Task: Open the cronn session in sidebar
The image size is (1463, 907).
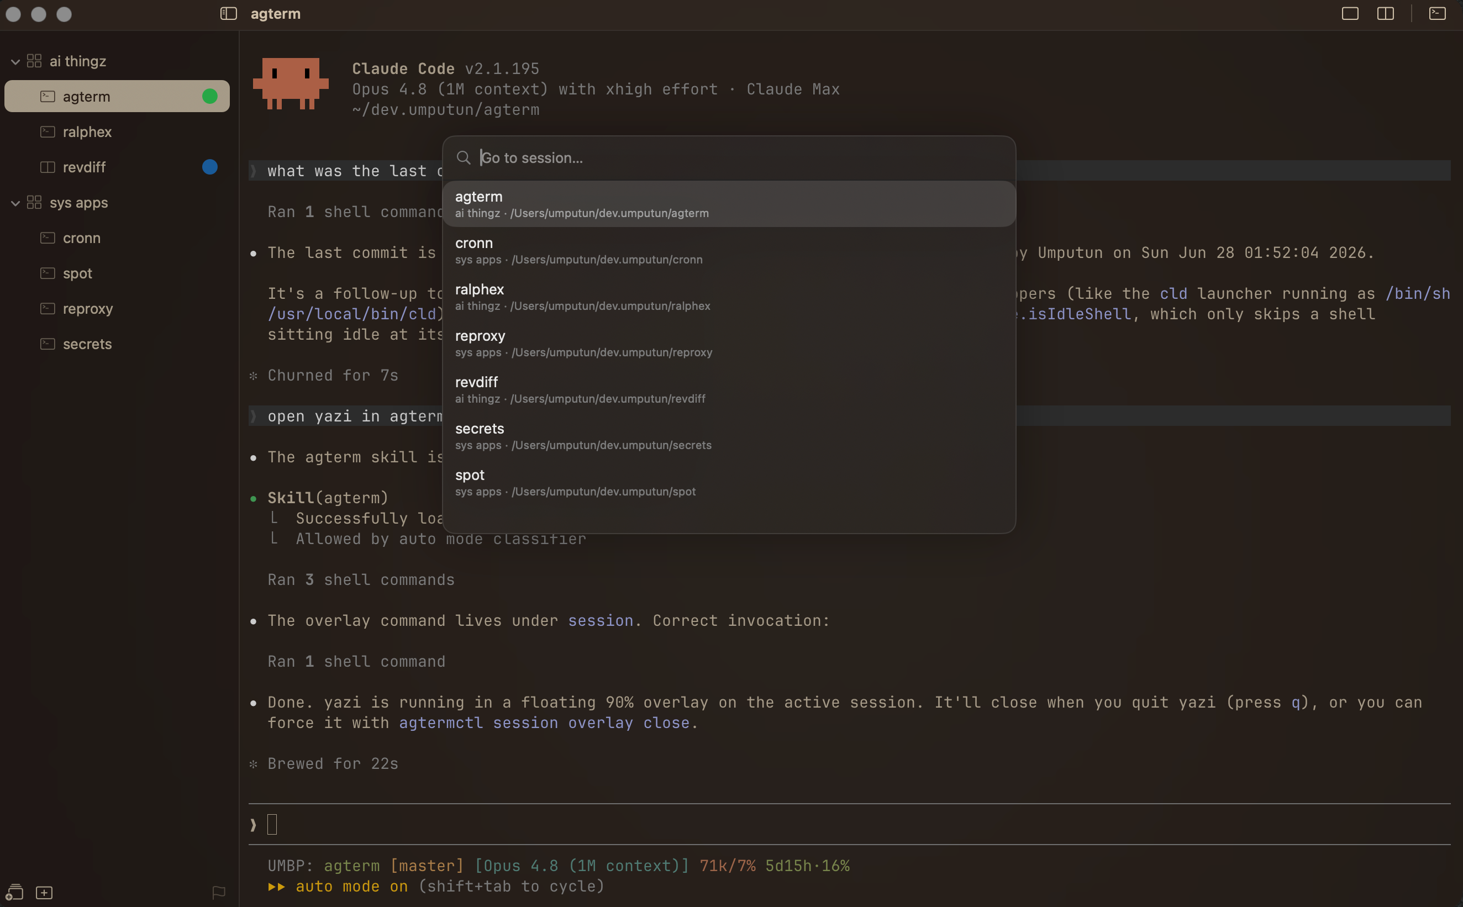Action: [x=117, y=238]
